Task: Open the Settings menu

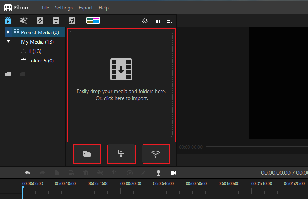Action: pyautogui.click(x=64, y=8)
